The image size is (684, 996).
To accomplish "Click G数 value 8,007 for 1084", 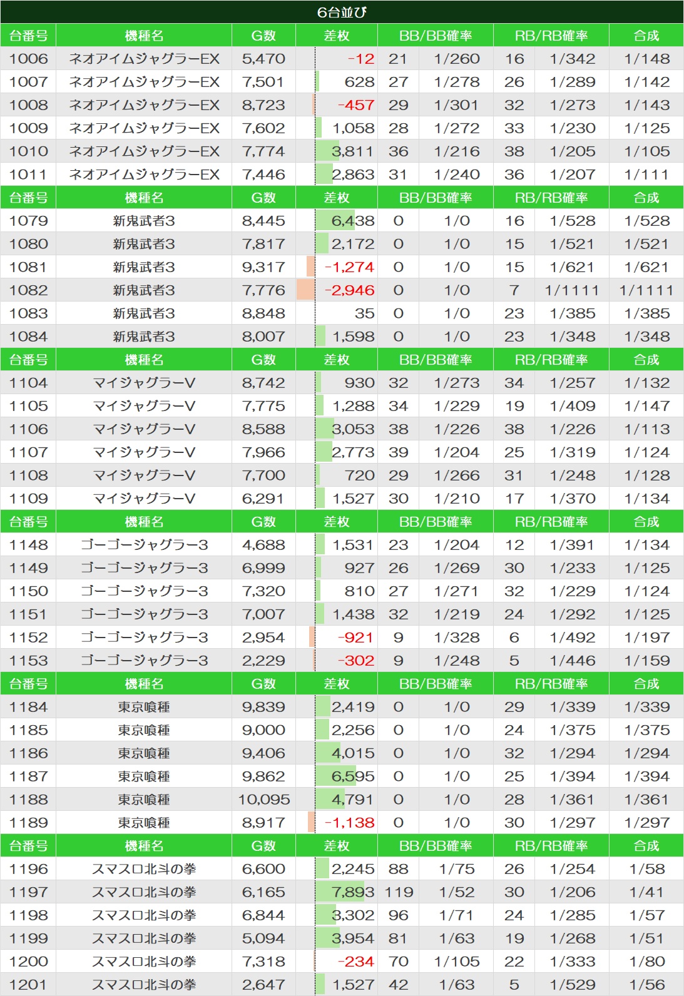I will 263,337.
